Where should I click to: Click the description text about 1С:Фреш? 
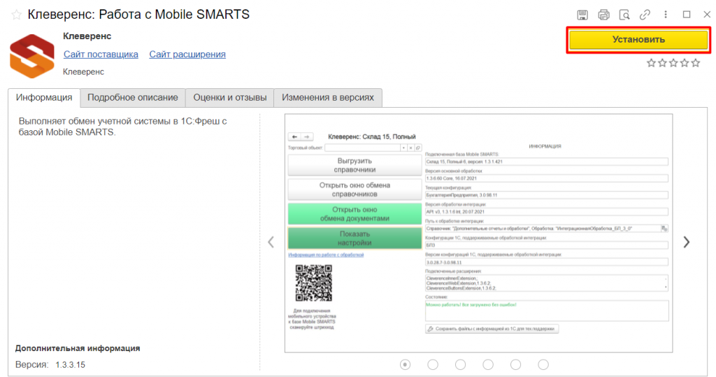[x=123, y=127]
